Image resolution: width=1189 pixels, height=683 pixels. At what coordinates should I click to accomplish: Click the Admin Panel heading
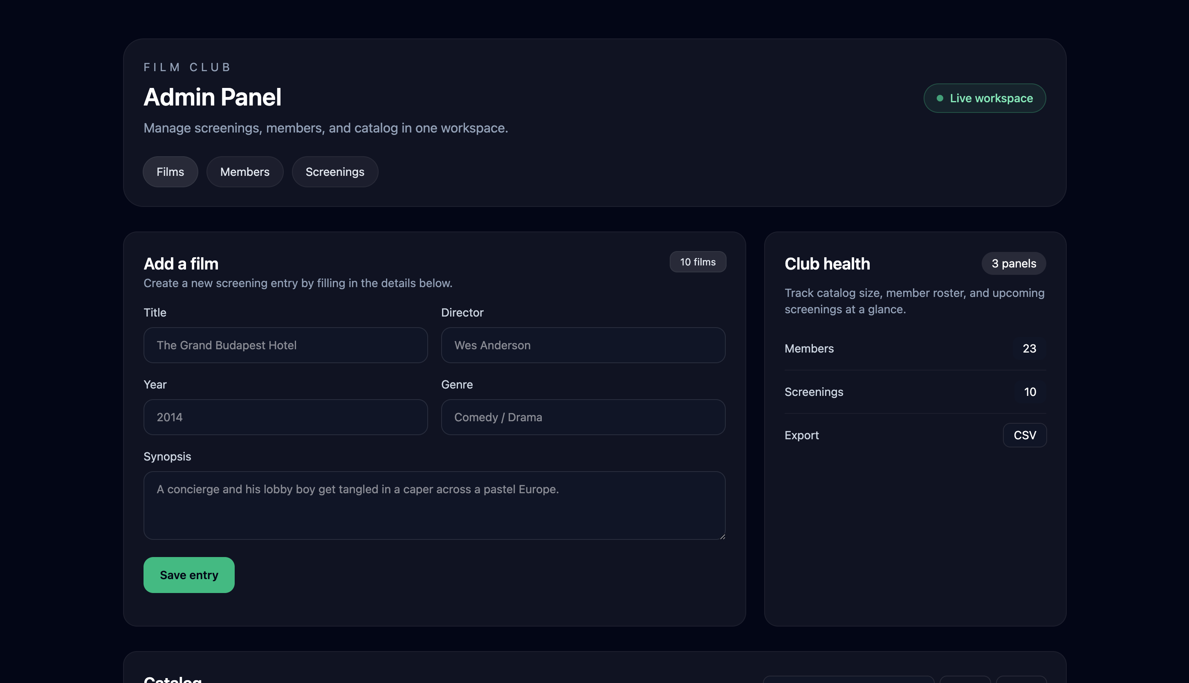tap(212, 97)
